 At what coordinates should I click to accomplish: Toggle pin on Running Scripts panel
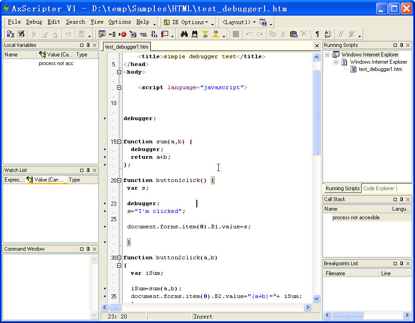401,45
